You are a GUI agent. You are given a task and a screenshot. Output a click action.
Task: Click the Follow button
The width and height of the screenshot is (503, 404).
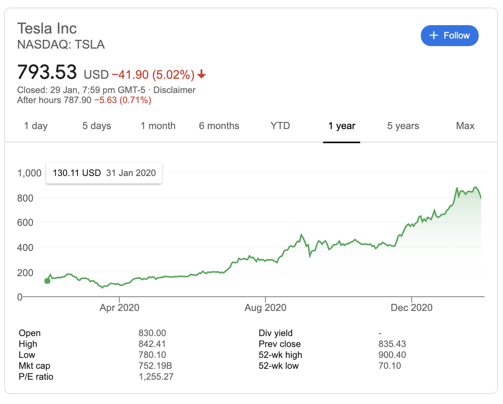[449, 36]
